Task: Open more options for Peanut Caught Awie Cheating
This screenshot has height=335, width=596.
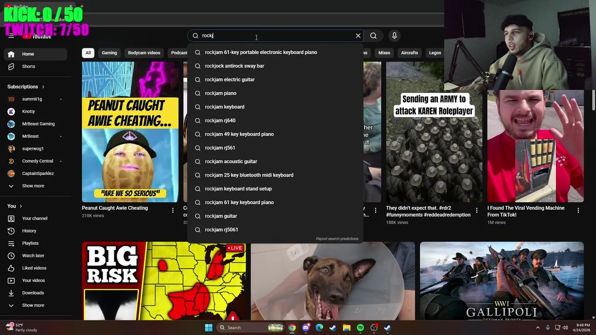Action: click(173, 210)
